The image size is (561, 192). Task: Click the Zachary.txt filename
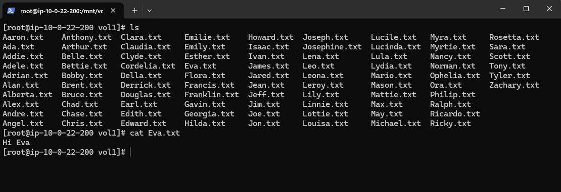coord(514,85)
